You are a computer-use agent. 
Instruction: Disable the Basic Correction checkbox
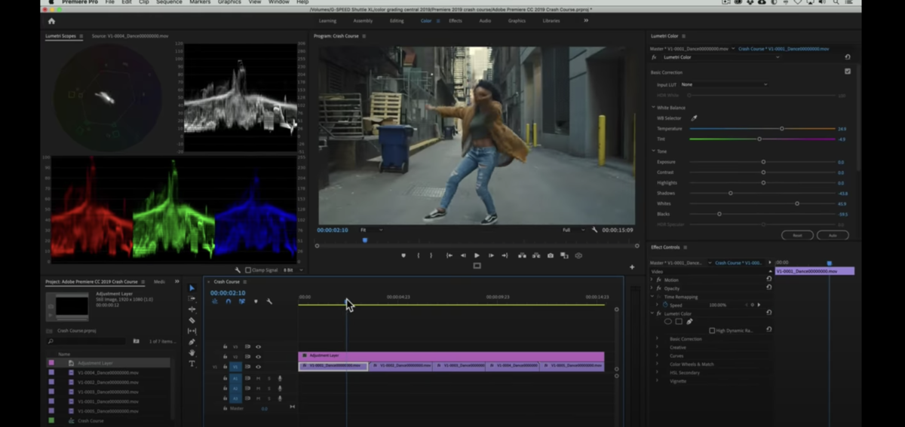point(848,72)
